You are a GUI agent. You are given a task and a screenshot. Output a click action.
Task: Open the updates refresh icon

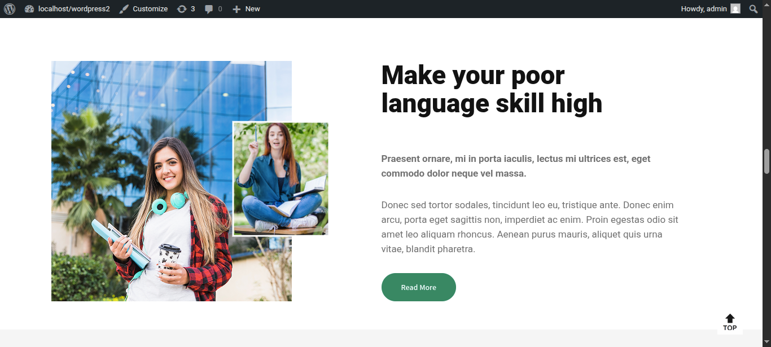(182, 9)
